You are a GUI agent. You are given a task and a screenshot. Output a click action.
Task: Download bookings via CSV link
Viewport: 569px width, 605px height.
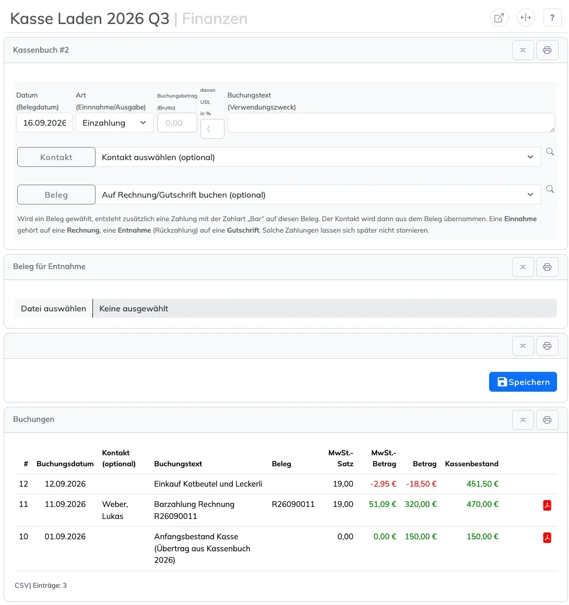point(21,585)
